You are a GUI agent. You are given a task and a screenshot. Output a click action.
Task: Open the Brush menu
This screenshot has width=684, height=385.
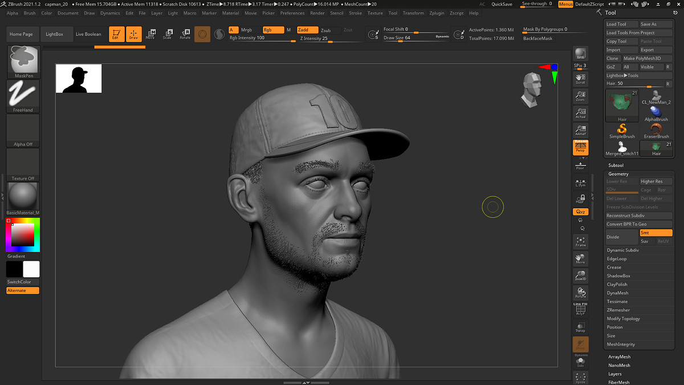30,13
